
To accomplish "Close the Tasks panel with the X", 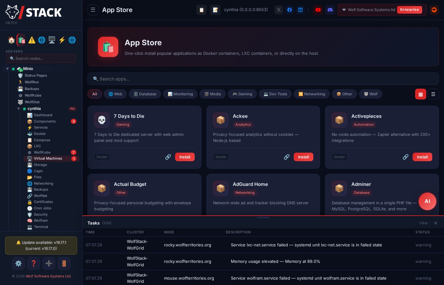I will pyautogui.click(x=436, y=223).
